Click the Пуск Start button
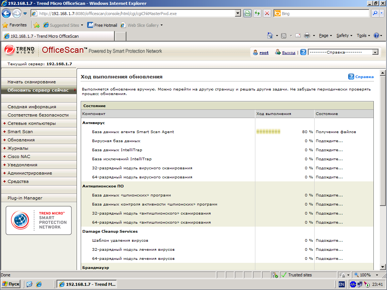The image size is (387, 290). point(11,284)
